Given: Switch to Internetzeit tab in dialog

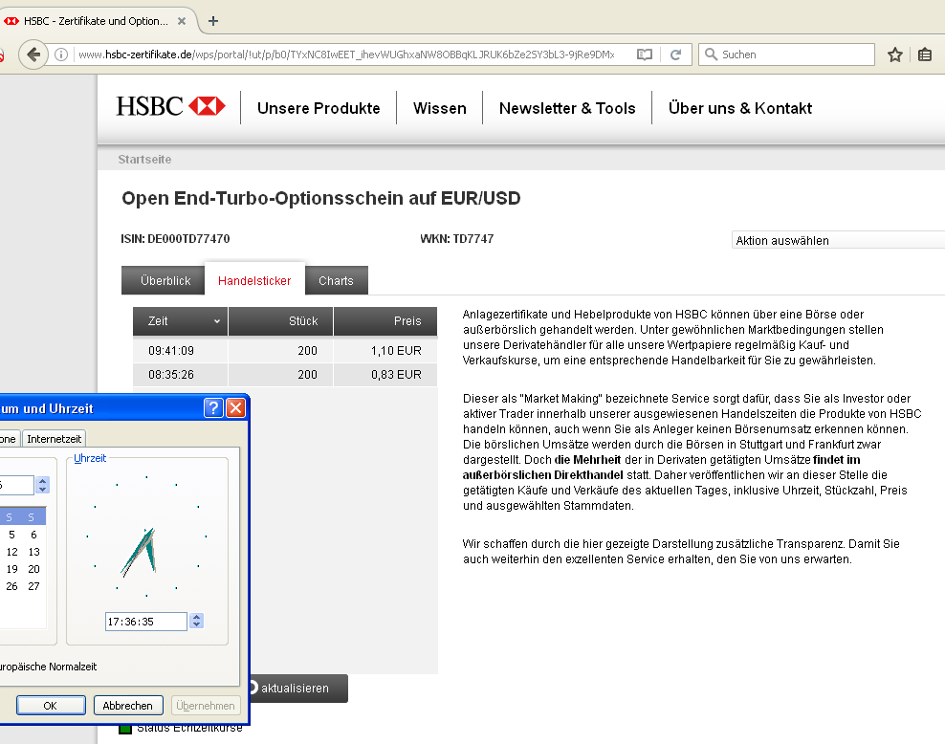Looking at the screenshot, I should [55, 439].
